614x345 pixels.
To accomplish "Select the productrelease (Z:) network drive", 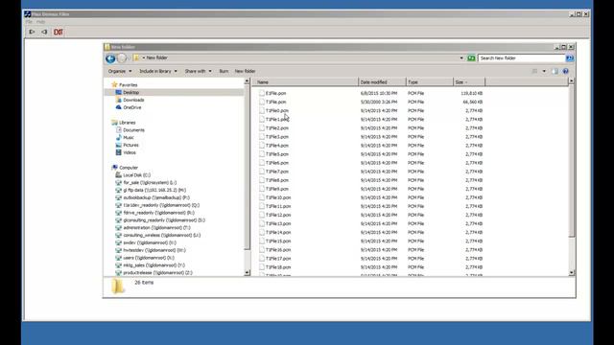I will 157,272.
